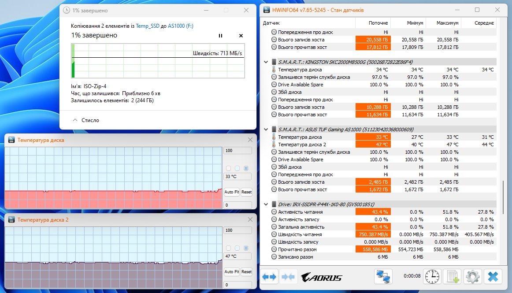The width and height of the screenshot is (512, 293).
Task: Click the min value 0 field in Температура диска
Action: [x=238, y=205]
